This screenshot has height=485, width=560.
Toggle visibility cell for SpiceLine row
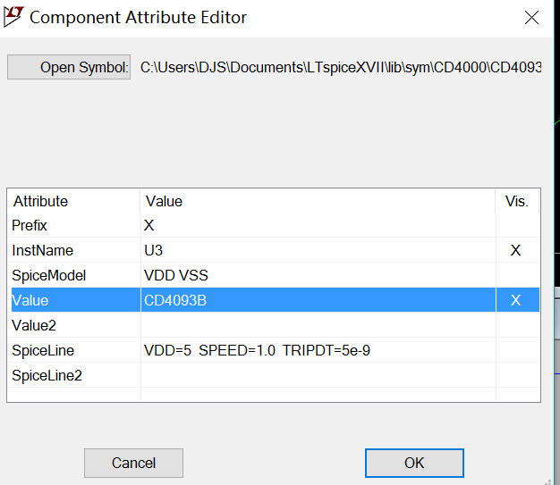click(x=517, y=350)
